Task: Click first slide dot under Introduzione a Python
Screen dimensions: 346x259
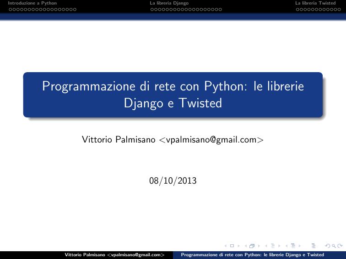Action: [x=11, y=10]
